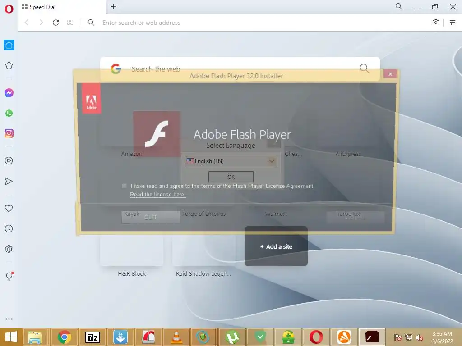Open the tab search magnifier
The image size is (462, 346).
pyautogui.click(x=399, y=6)
